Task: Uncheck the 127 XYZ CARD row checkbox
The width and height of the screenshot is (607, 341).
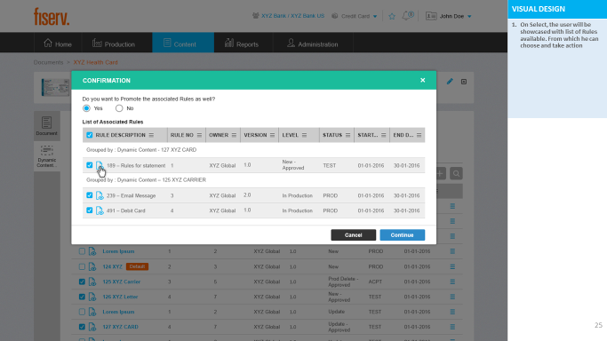Action: click(x=82, y=327)
